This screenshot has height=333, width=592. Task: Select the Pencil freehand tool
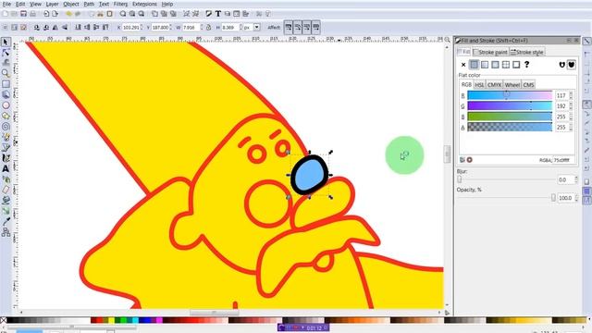(x=6, y=137)
